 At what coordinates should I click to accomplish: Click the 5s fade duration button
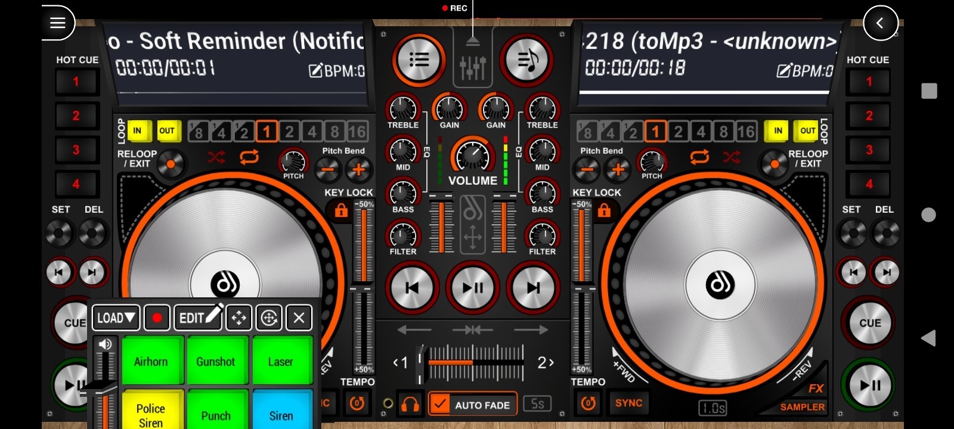(x=537, y=404)
